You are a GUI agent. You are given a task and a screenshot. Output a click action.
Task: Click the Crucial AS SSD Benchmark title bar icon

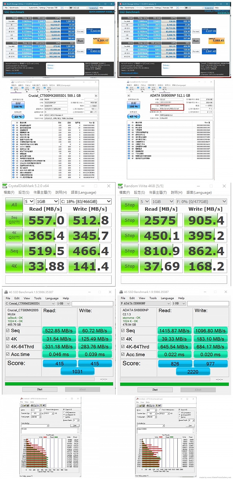pyautogui.click(x=5, y=292)
